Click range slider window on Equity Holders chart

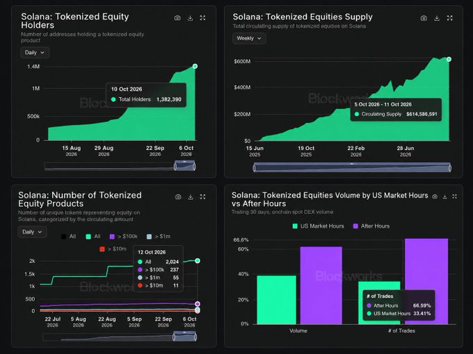(185, 166)
